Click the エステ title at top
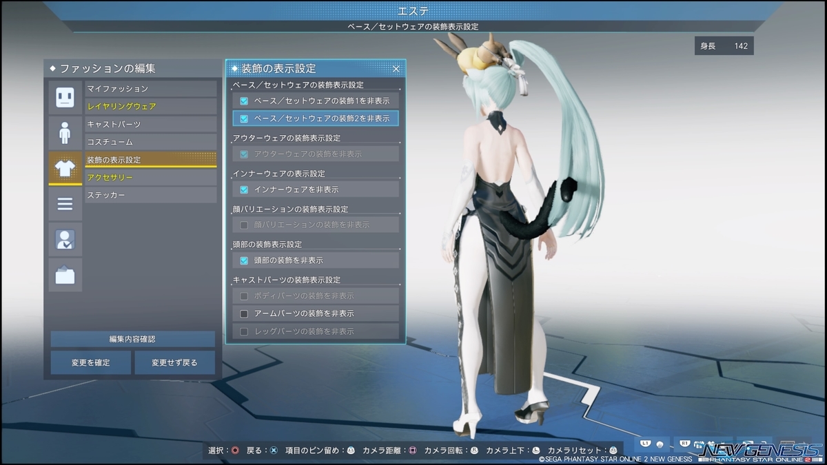827x465 pixels. coord(413,10)
